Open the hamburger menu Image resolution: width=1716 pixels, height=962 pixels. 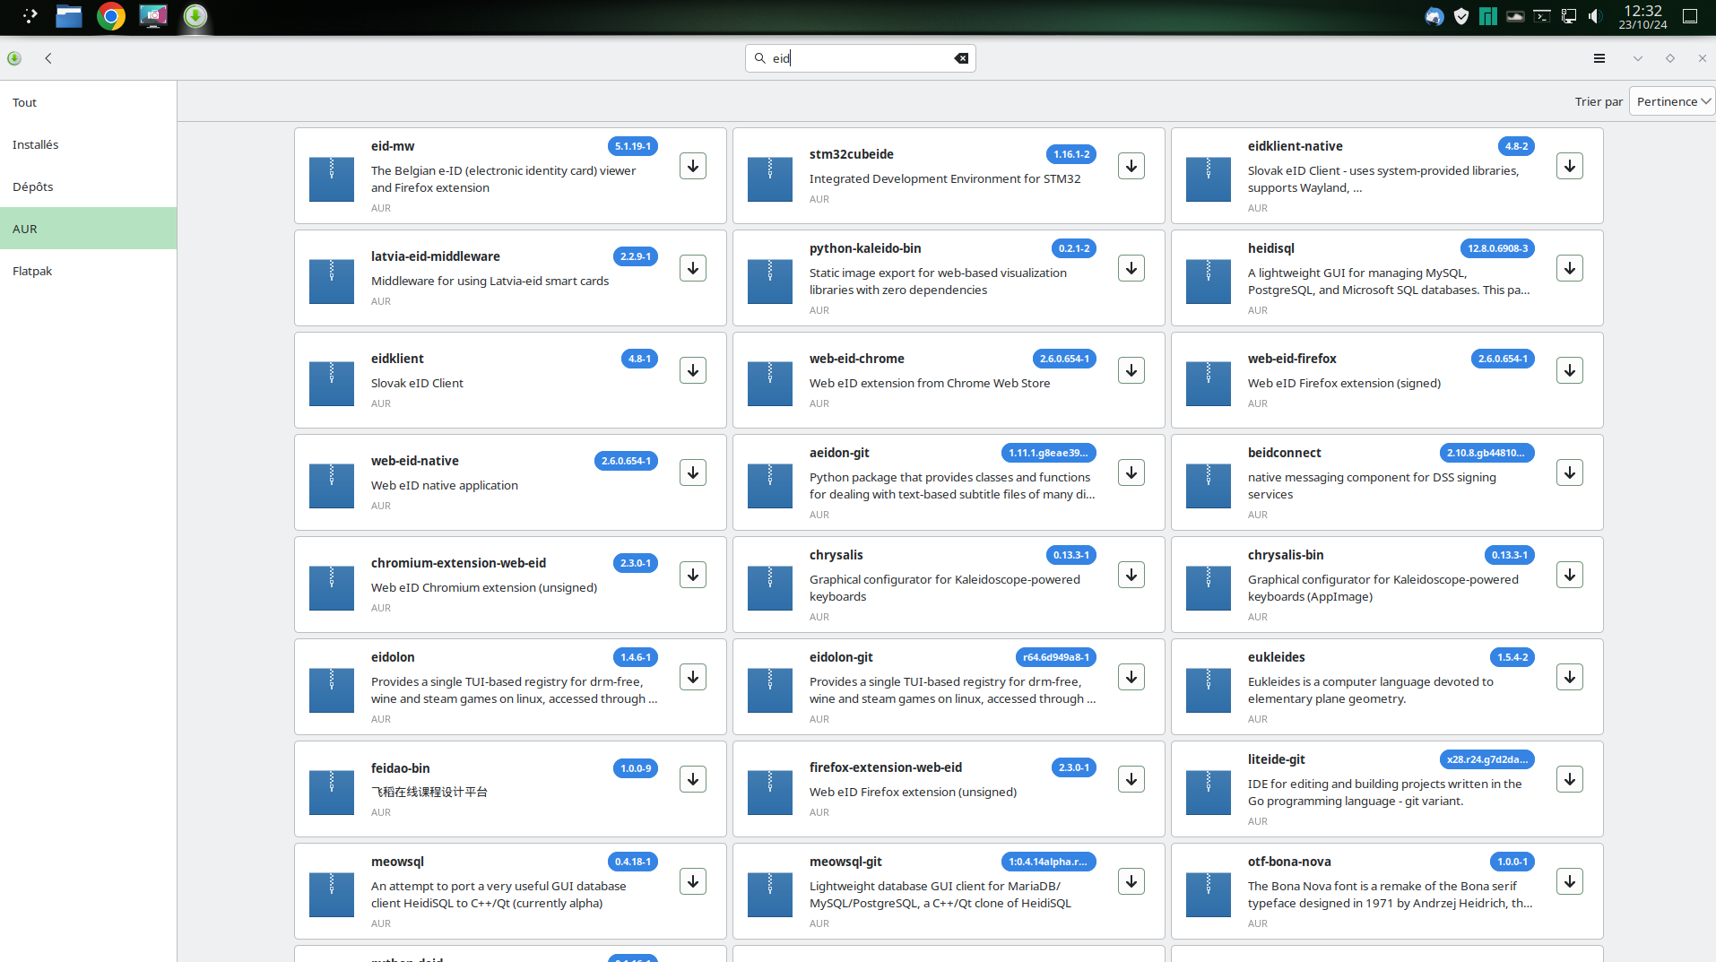click(x=1599, y=58)
